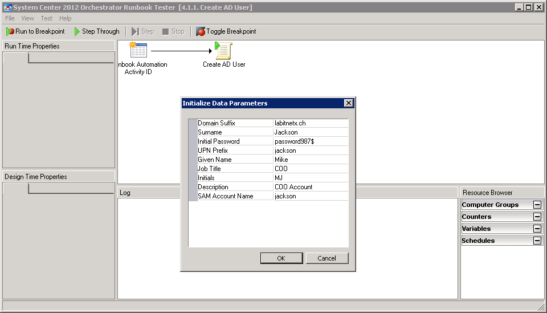Click the Domain Suffix value field
The height and width of the screenshot is (313, 547).
[x=311, y=123]
